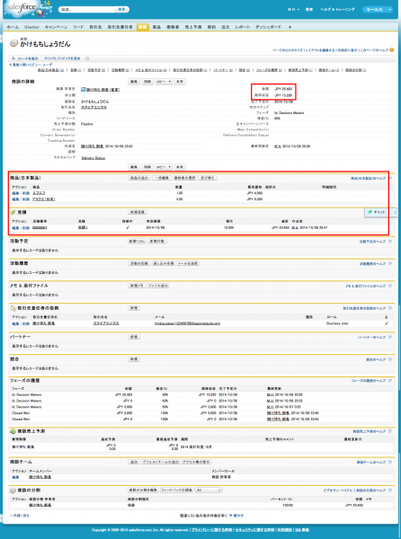This screenshot has width=401, height=539.
Task: Click help icon of フェーズの履歴 section
Action: click(x=390, y=381)
